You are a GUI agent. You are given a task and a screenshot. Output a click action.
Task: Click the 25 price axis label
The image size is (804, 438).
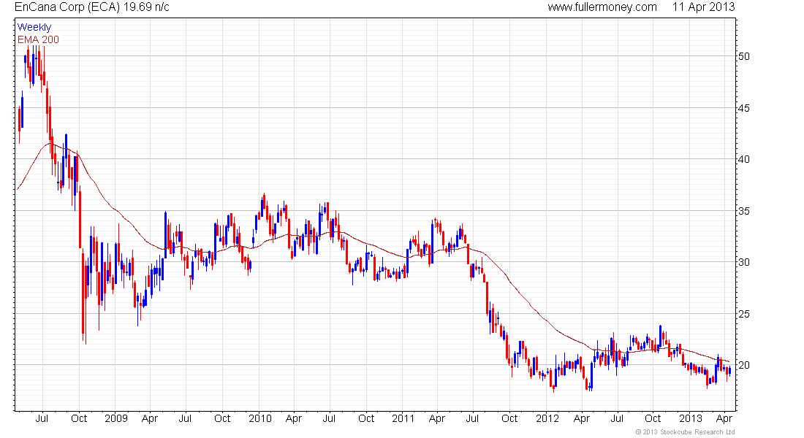coord(743,314)
